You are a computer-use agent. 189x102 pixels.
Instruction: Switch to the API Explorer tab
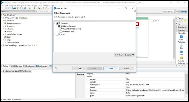coord(17,66)
